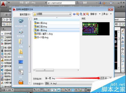126x93 pixels.
Task: Click the Autodesk Exchange X icon
Action: [100, 3]
